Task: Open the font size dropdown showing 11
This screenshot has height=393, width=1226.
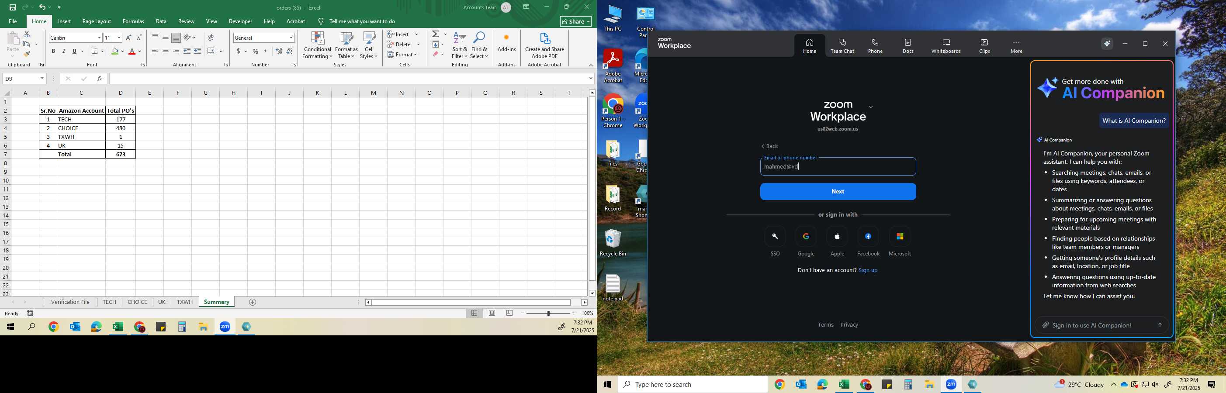Action: [x=119, y=38]
